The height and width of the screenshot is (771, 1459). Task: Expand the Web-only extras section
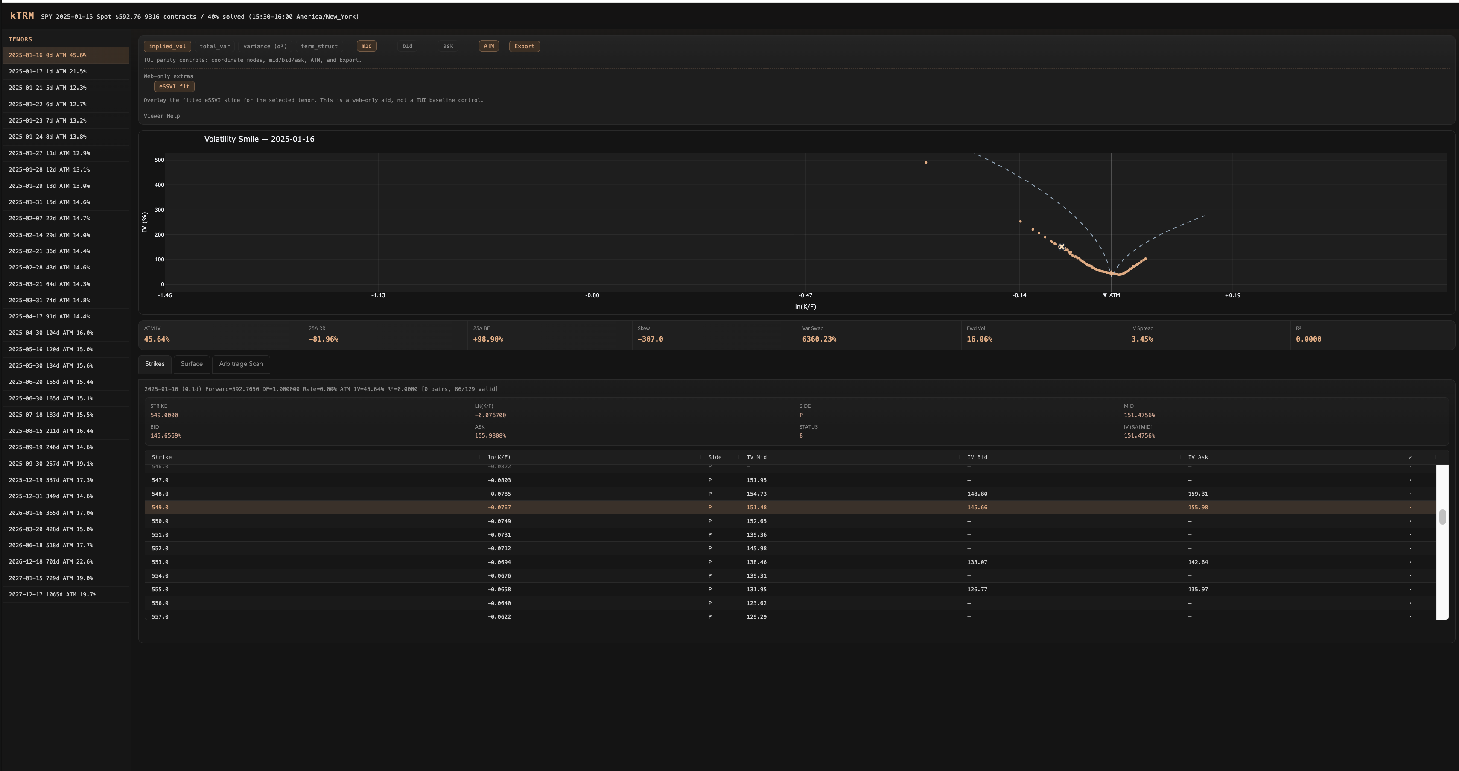[x=168, y=76]
